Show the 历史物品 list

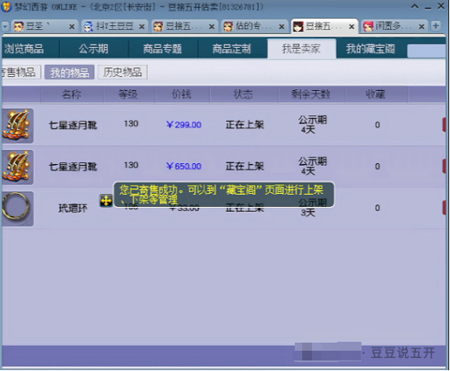(123, 72)
